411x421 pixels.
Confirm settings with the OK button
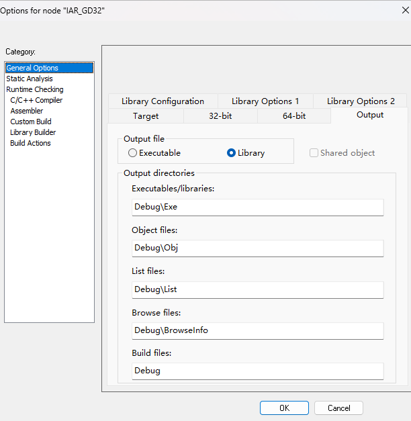(284, 408)
